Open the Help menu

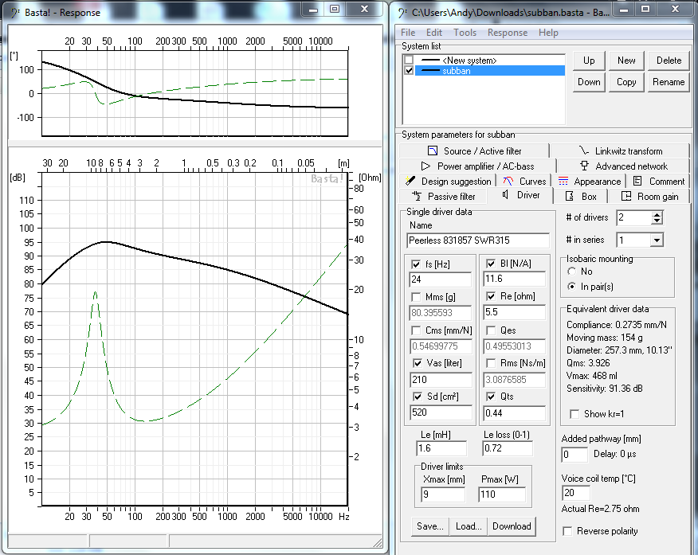click(x=548, y=33)
